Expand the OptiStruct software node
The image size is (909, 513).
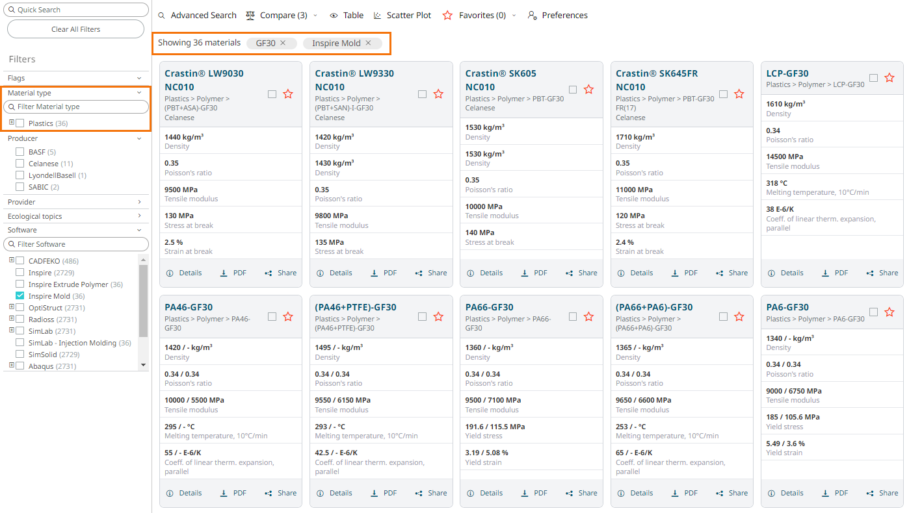12,307
